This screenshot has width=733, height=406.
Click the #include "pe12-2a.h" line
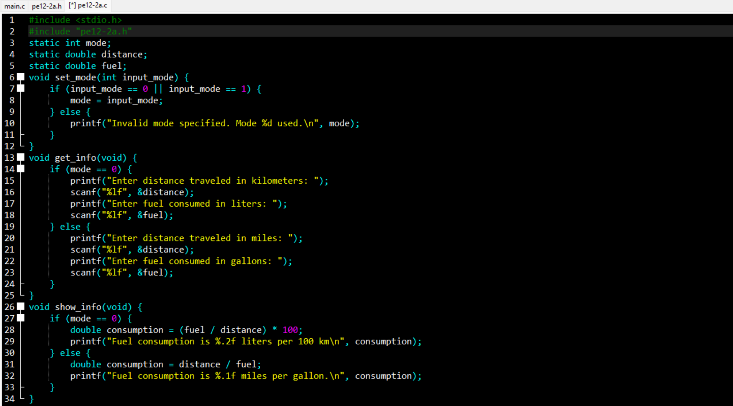(x=81, y=31)
